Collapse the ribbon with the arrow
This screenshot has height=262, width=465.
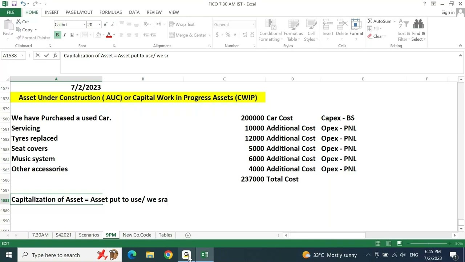click(460, 46)
